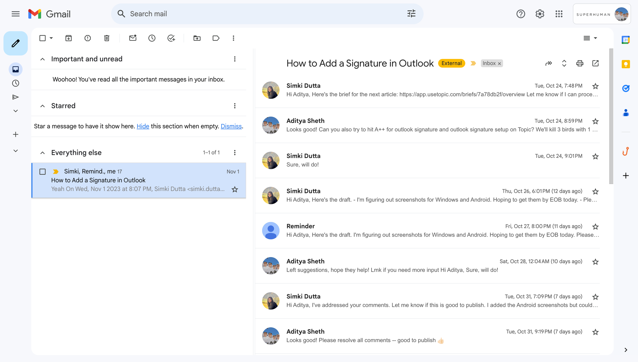Snooze the conversation using the clock icon
This screenshot has width=638, height=362.
coord(152,38)
